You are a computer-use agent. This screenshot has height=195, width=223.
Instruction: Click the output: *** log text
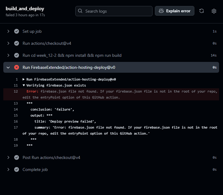point(41,115)
